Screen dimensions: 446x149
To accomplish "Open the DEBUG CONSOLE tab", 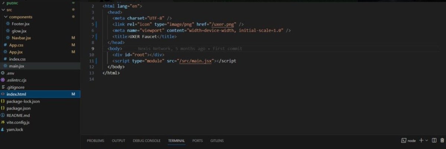I will (x=147, y=140).
